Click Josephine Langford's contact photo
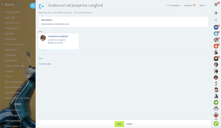 tap(43, 38)
